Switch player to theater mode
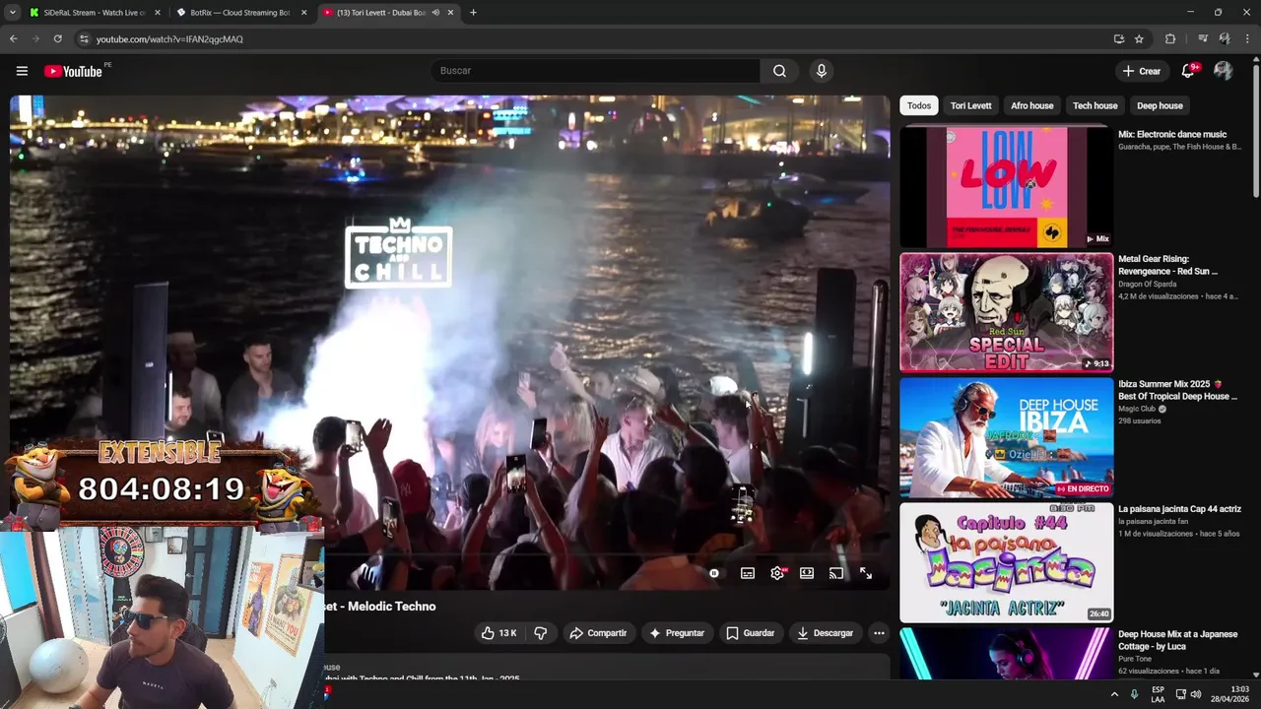Screen dimensions: 1261x709 pos(807,573)
